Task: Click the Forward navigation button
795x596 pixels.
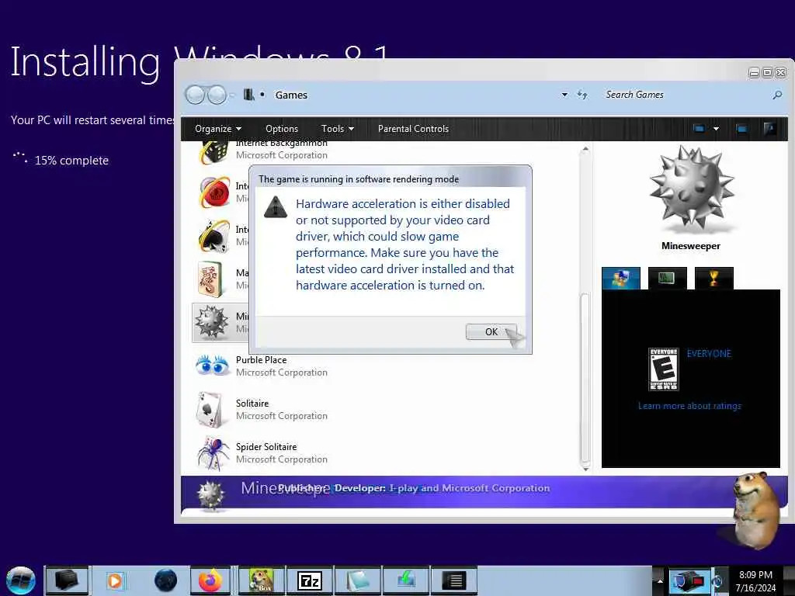Action: point(217,95)
